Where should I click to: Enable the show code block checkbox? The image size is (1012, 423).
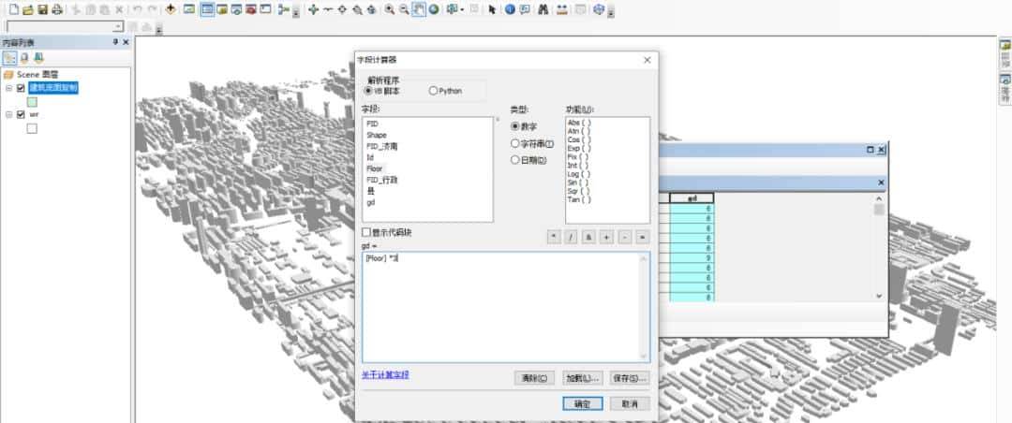coord(366,232)
